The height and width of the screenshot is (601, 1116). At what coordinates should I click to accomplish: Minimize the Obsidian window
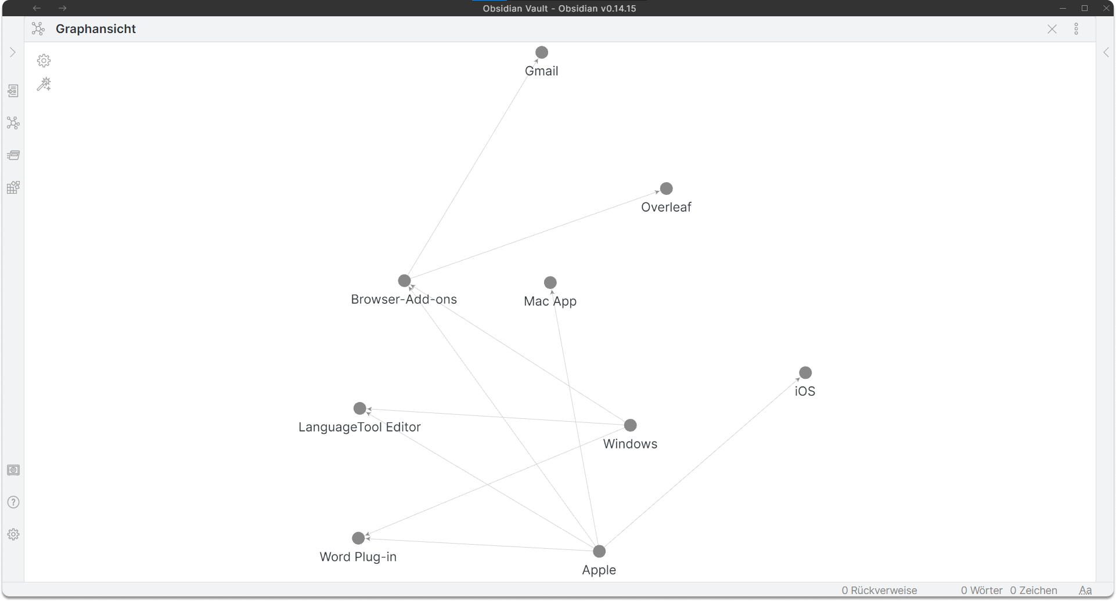click(1063, 8)
